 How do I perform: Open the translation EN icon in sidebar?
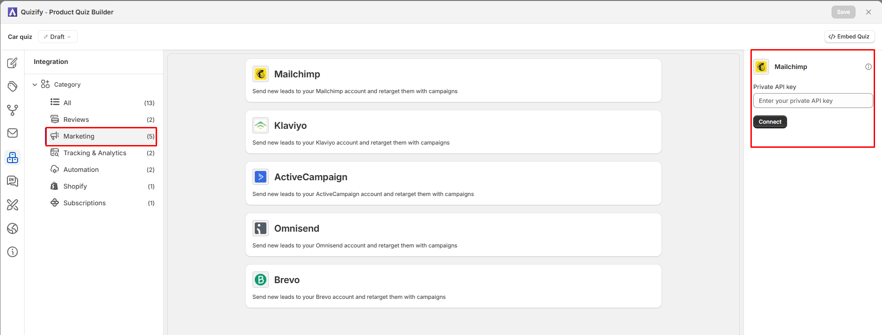coord(13,181)
